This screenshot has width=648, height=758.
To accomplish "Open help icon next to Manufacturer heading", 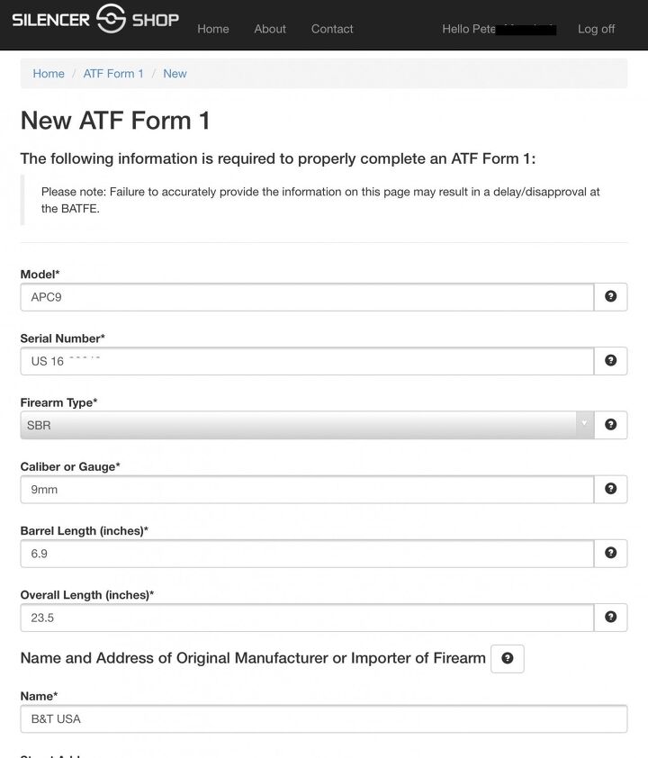I will point(507,659).
